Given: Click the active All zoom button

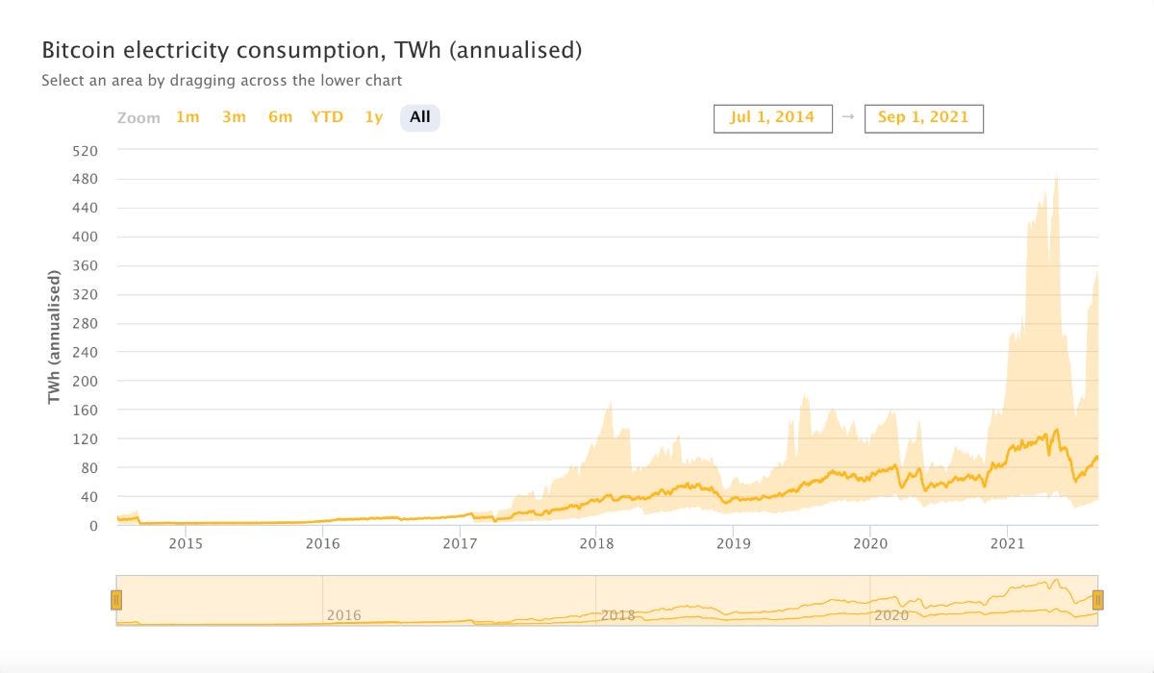Looking at the screenshot, I should click(418, 117).
